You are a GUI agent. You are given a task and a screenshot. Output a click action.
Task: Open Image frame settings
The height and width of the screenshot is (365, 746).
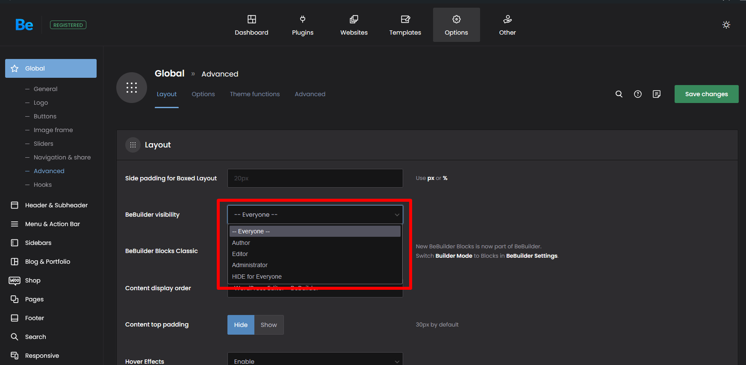pos(53,130)
